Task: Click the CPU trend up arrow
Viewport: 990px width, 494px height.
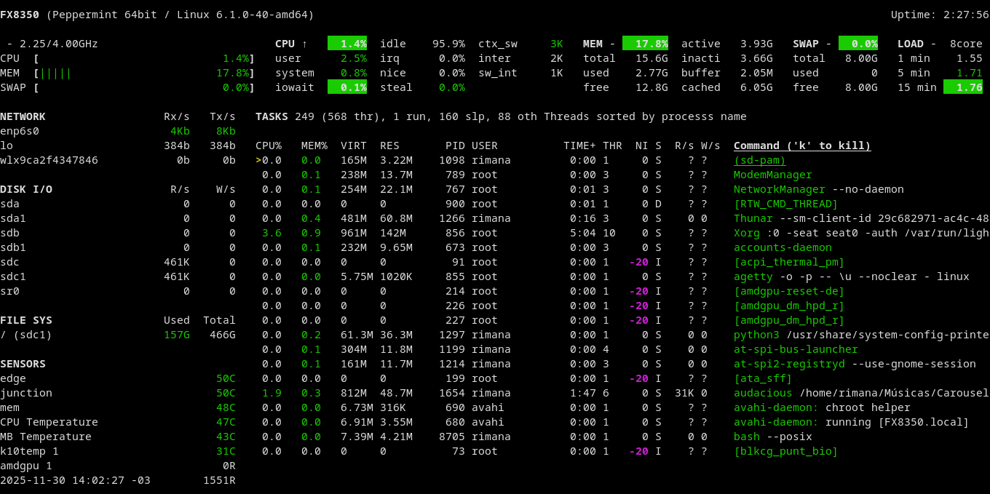Action: [304, 44]
